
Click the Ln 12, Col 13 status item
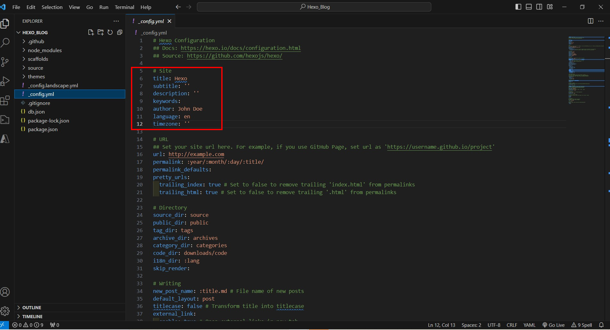click(x=441, y=325)
